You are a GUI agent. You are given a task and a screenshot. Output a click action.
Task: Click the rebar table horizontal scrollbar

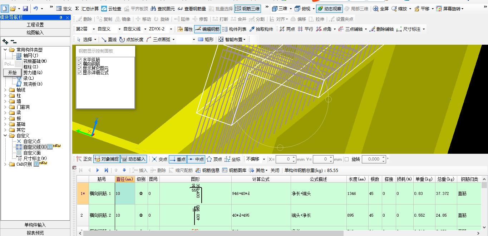coord(213,233)
